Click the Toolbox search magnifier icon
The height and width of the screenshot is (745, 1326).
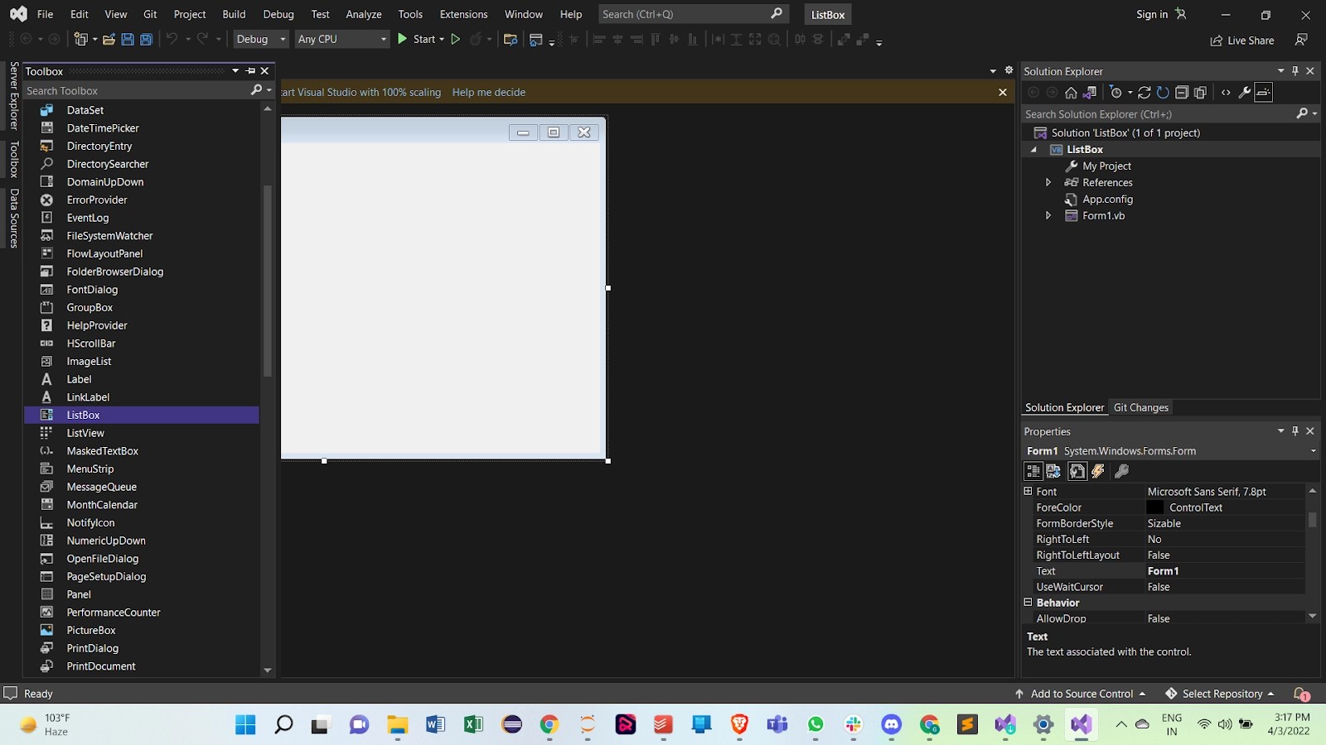(x=256, y=90)
